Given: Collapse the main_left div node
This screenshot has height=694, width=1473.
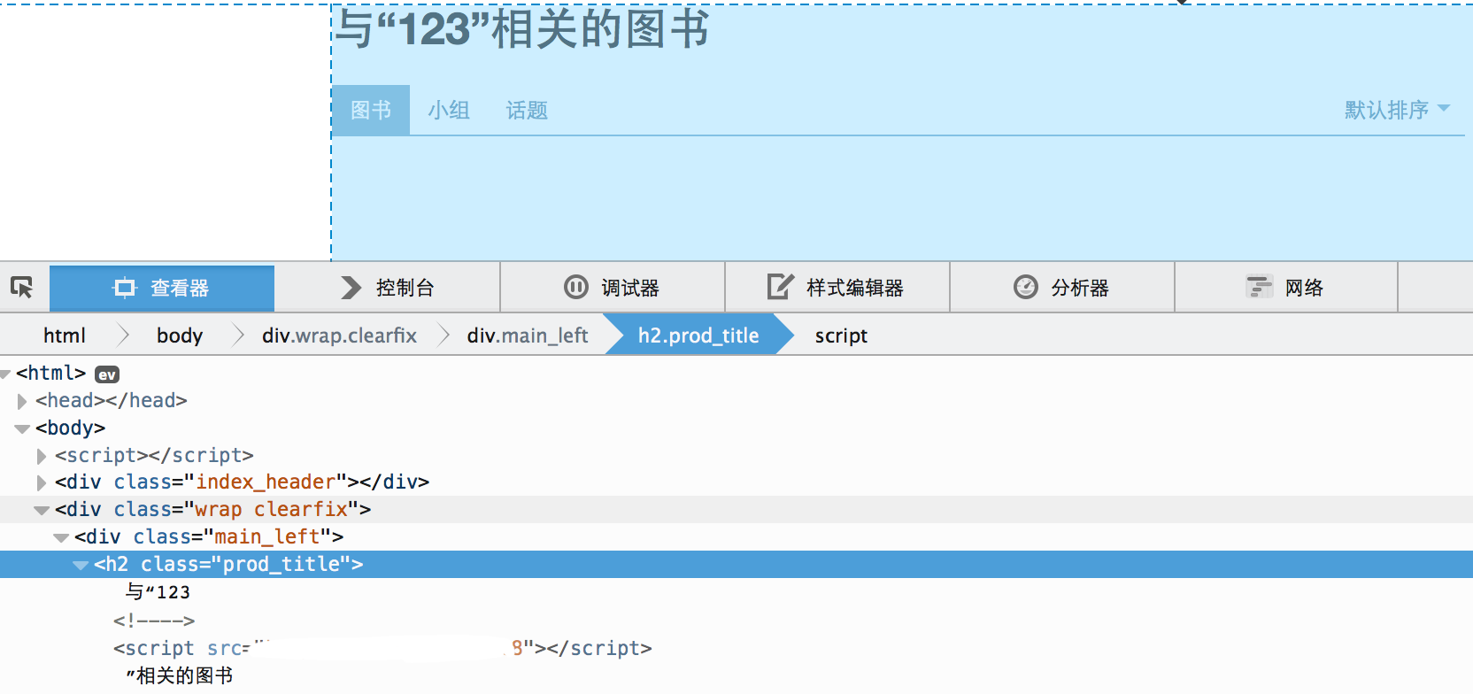Looking at the screenshot, I should 61,537.
